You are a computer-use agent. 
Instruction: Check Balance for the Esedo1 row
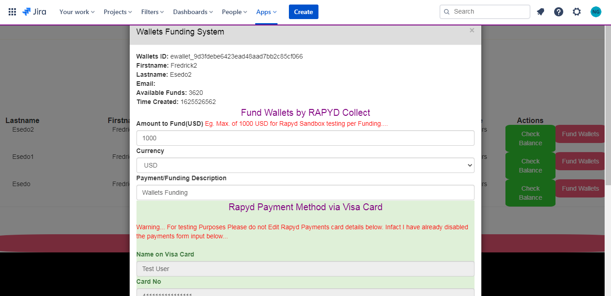(x=530, y=166)
